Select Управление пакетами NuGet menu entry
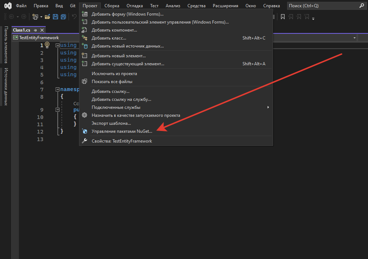 pyautogui.click(x=122, y=131)
